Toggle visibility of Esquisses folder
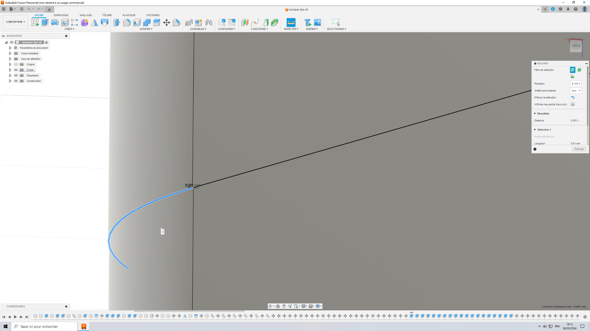590x331 pixels. pyautogui.click(x=16, y=76)
